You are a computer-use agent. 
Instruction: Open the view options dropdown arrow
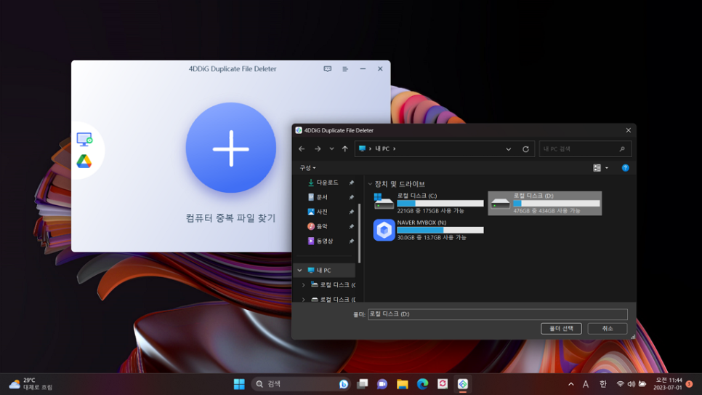click(x=607, y=168)
